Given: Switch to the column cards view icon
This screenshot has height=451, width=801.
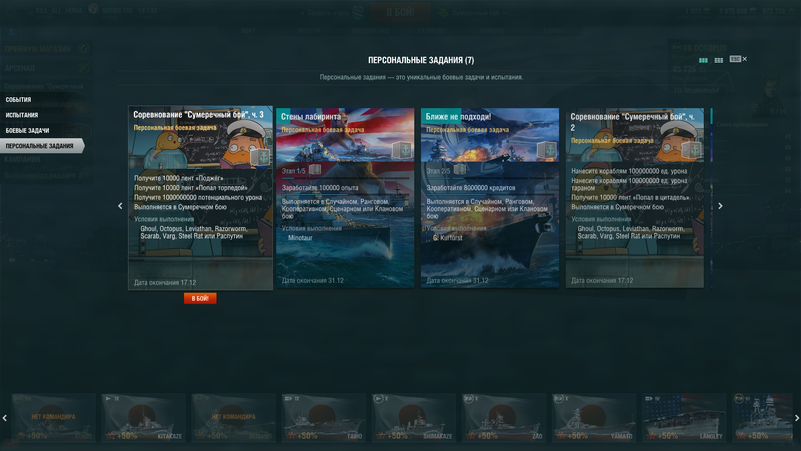Looking at the screenshot, I should (x=703, y=61).
